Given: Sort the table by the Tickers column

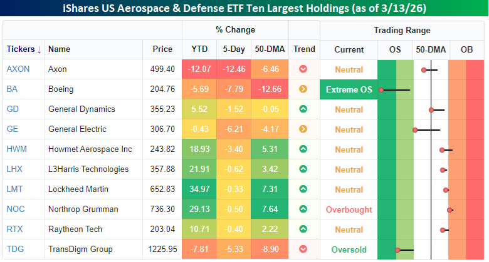Looking at the screenshot, I should click(x=23, y=49).
